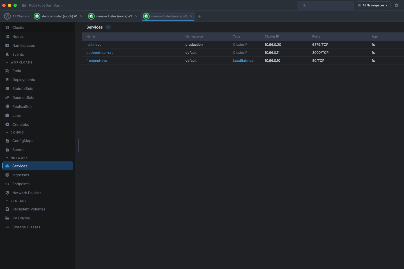Click the 80/TCP ports cell
404x269 pixels.
318,61
